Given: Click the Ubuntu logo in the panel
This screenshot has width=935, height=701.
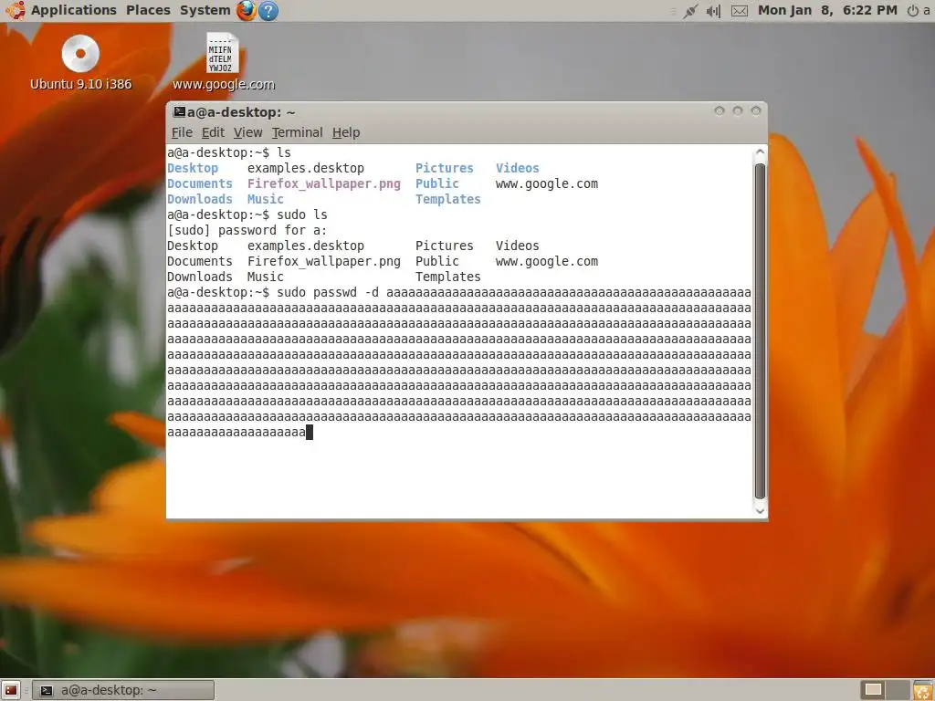Looking at the screenshot, I should click(x=15, y=10).
